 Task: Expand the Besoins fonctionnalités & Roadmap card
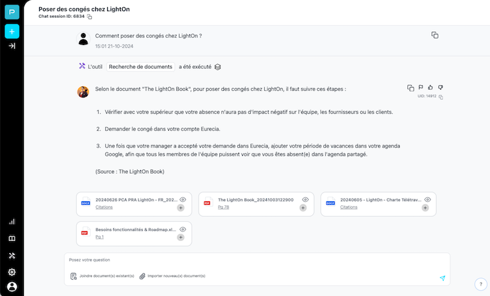click(181, 238)
